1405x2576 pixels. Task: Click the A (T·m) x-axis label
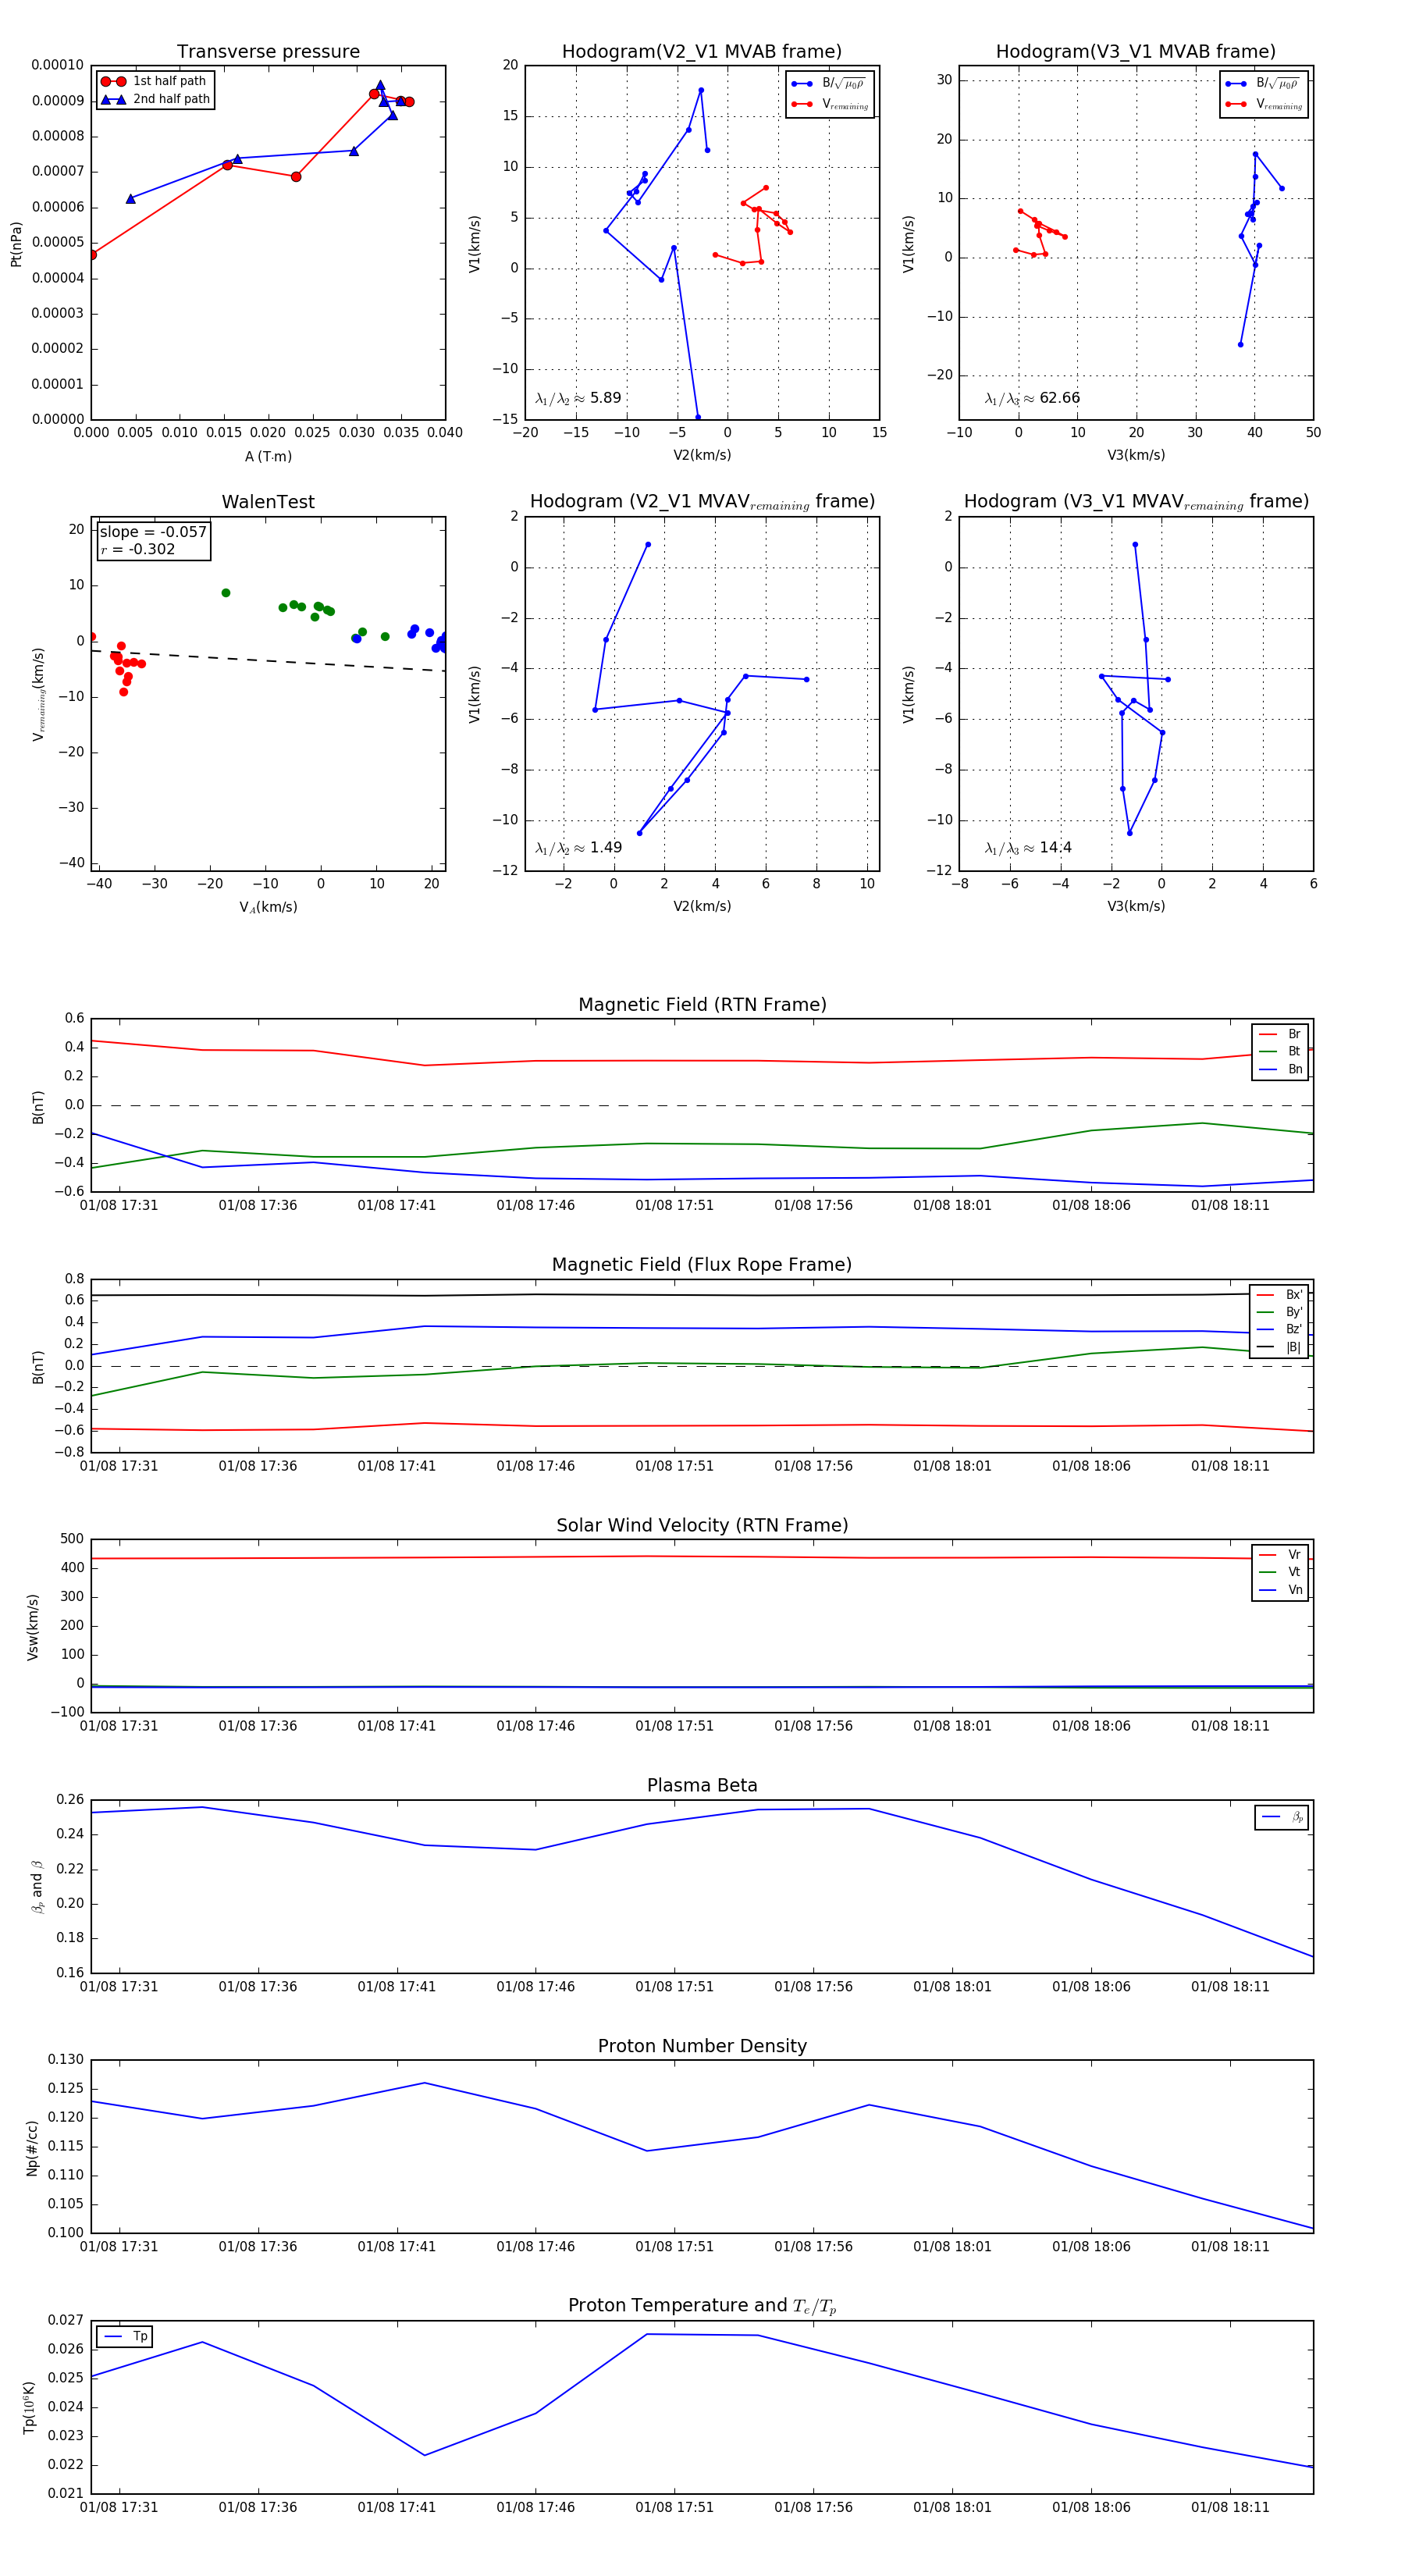[x=268, y=457]
